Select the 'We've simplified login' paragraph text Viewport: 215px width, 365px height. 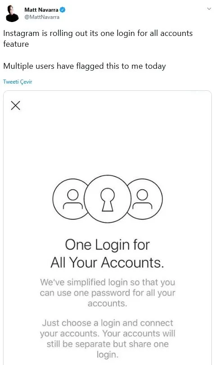pos(107,293)
